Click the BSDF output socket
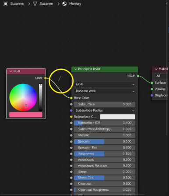The image size is (169, 196). click(138, 76)
